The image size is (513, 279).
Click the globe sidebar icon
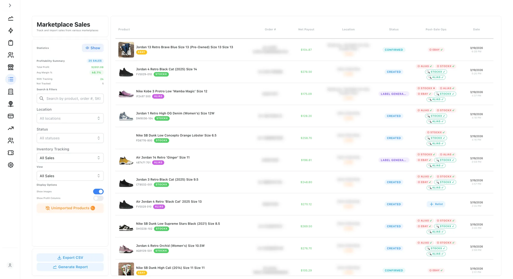[11, 104]
